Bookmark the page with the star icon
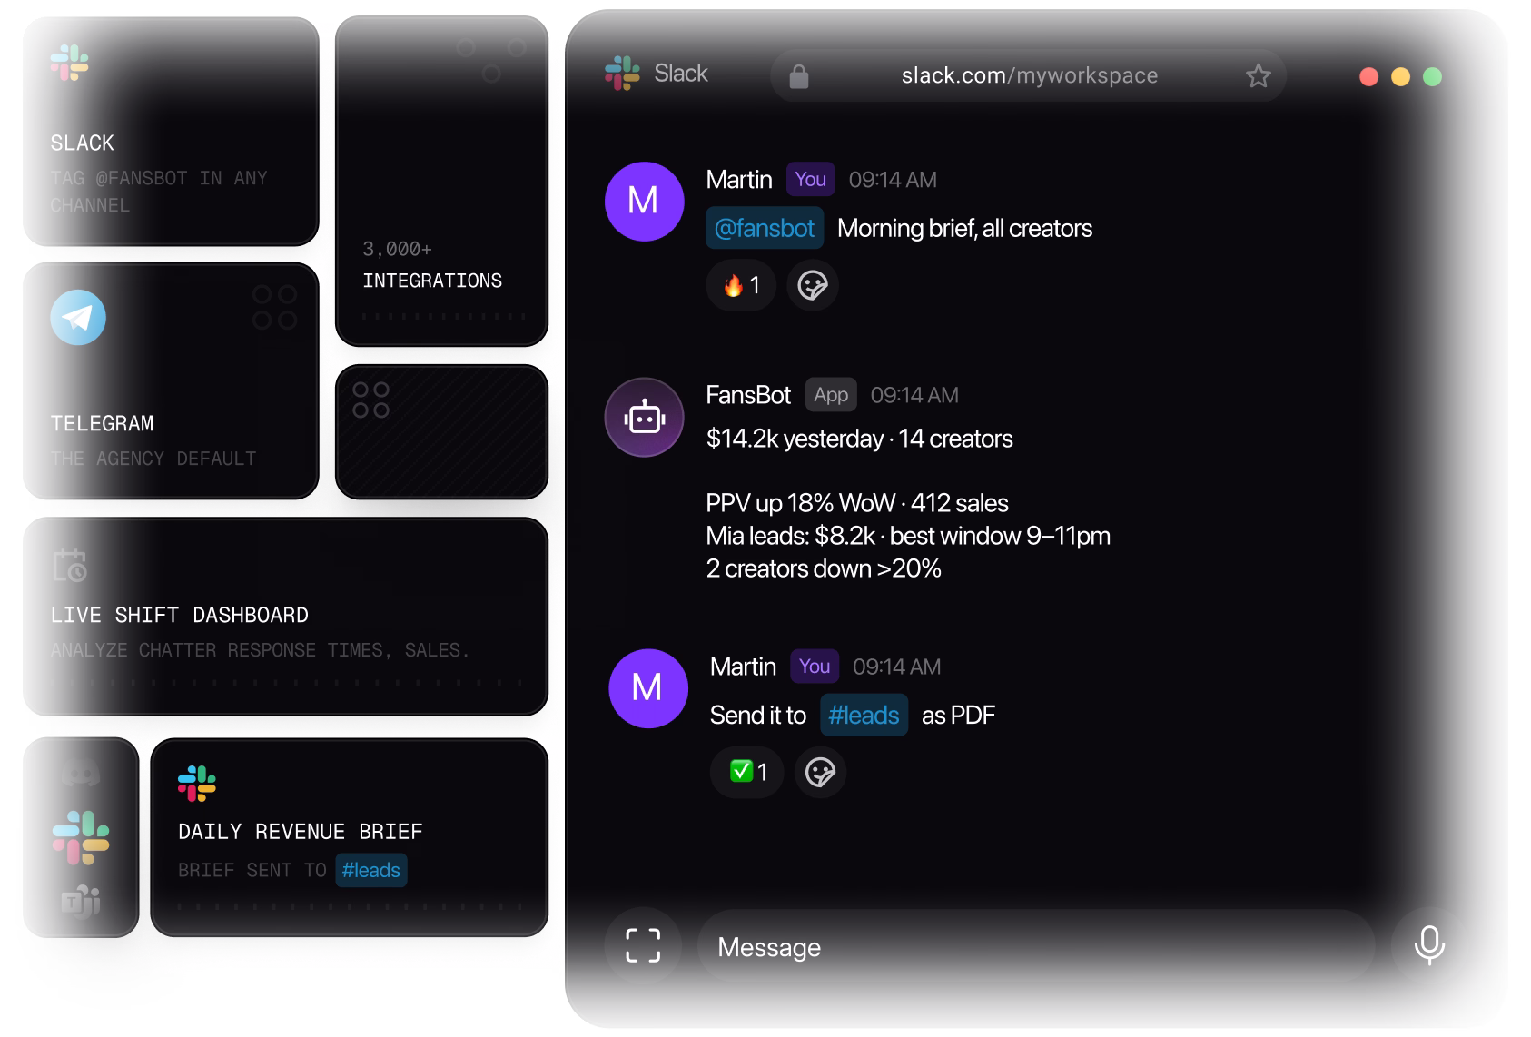Image resolution: width=1531 pixels, height=1037 pixels. click(1258, 75)
